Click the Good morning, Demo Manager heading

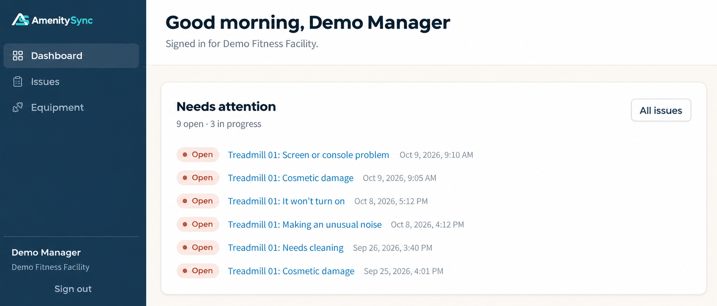[x=308, y=22]
